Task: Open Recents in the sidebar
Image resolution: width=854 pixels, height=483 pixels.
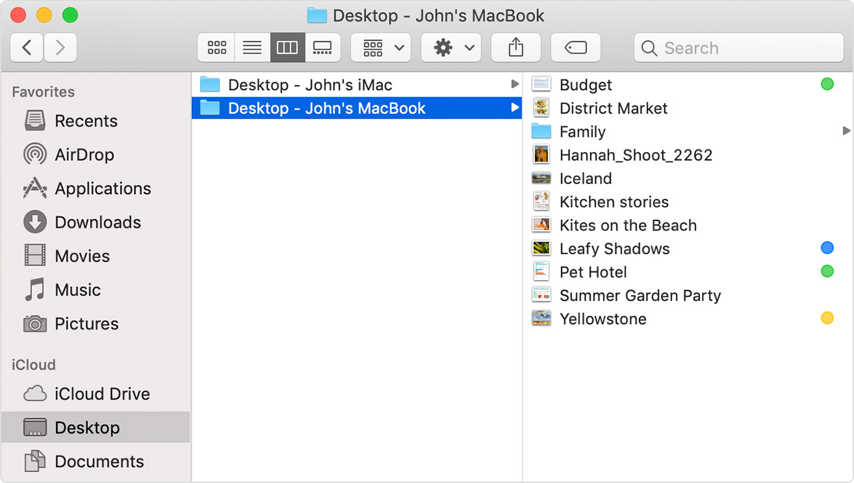Action: [x=95, y=121]
